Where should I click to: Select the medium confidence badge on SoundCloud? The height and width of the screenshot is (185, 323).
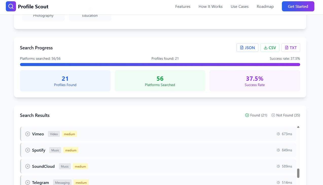tap(80, 166)
